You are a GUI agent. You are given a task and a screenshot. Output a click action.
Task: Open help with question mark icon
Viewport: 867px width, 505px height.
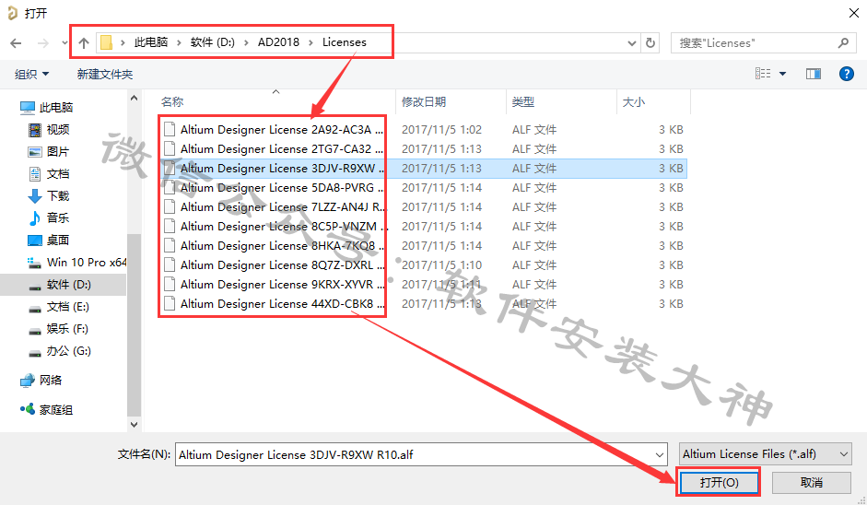[847, 74]
